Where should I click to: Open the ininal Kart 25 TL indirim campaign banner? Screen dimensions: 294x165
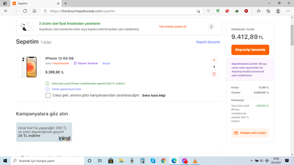[x=44, y=132]
